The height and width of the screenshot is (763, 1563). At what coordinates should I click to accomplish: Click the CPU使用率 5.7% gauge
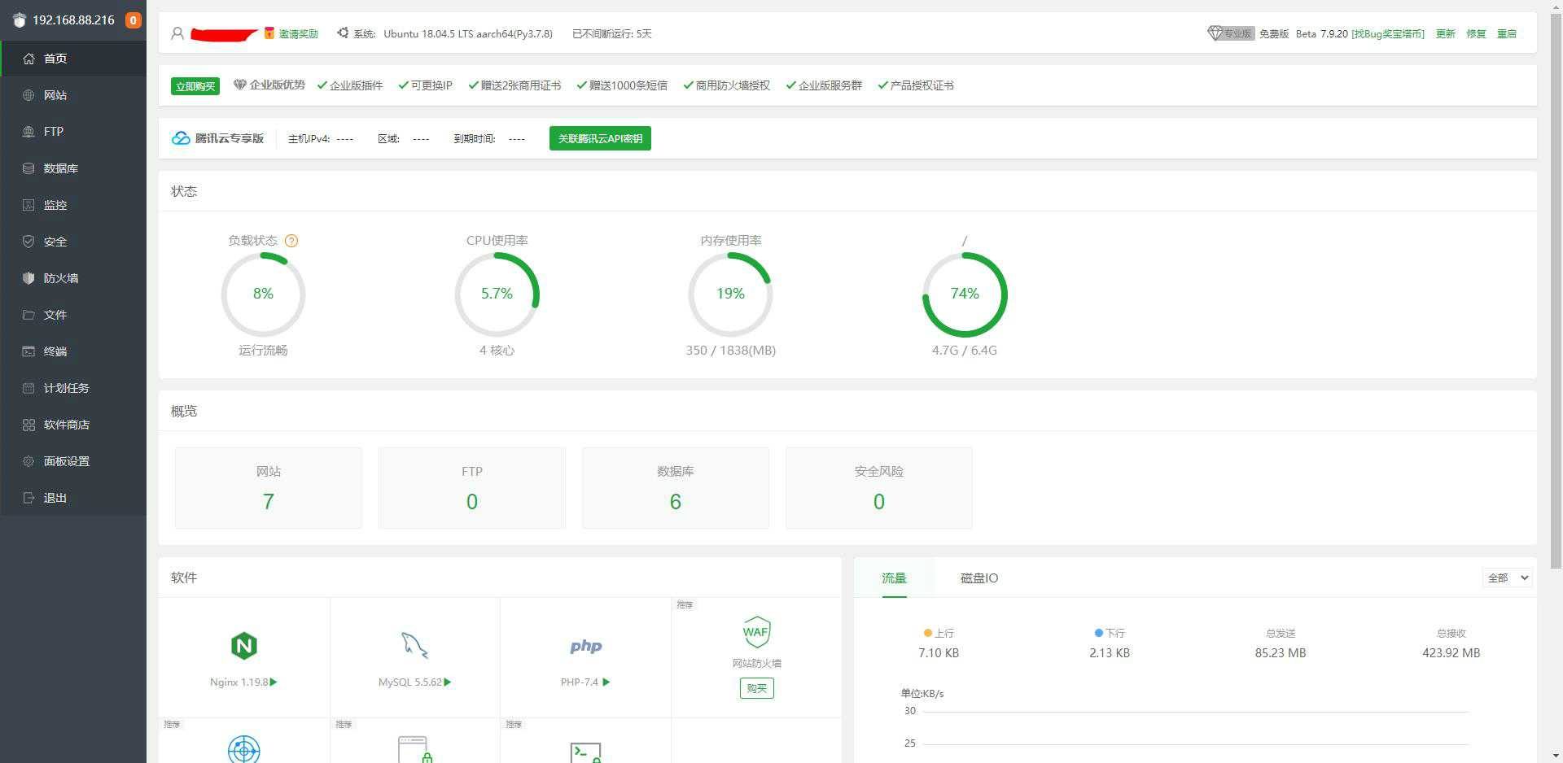pos(497,294)
